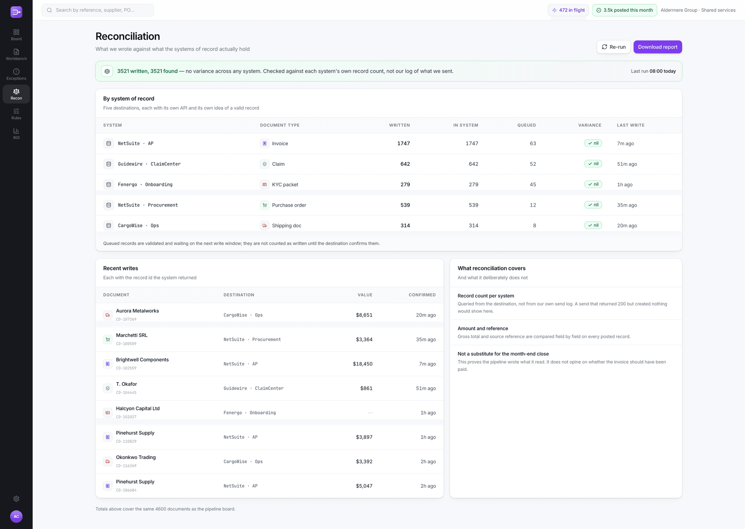
Task: Select the Rules sidebar icon
Action: click(16, 114)
